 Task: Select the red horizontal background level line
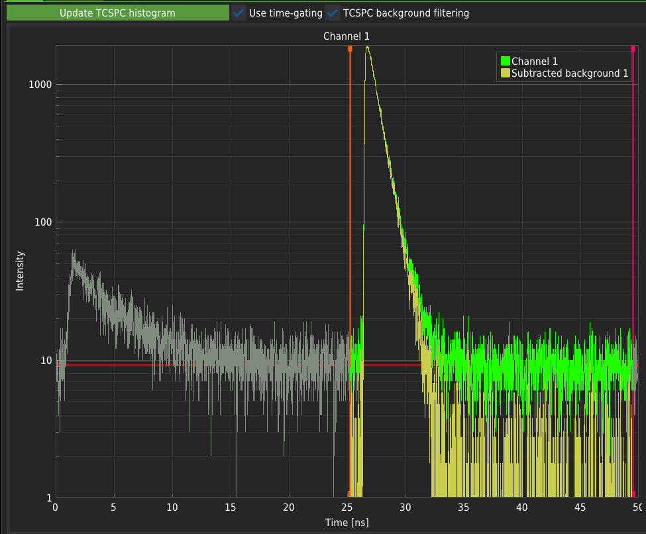[x=199, y=365]
